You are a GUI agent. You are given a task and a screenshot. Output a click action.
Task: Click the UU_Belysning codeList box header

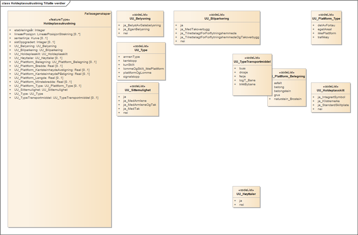click(x=140, y=19)
